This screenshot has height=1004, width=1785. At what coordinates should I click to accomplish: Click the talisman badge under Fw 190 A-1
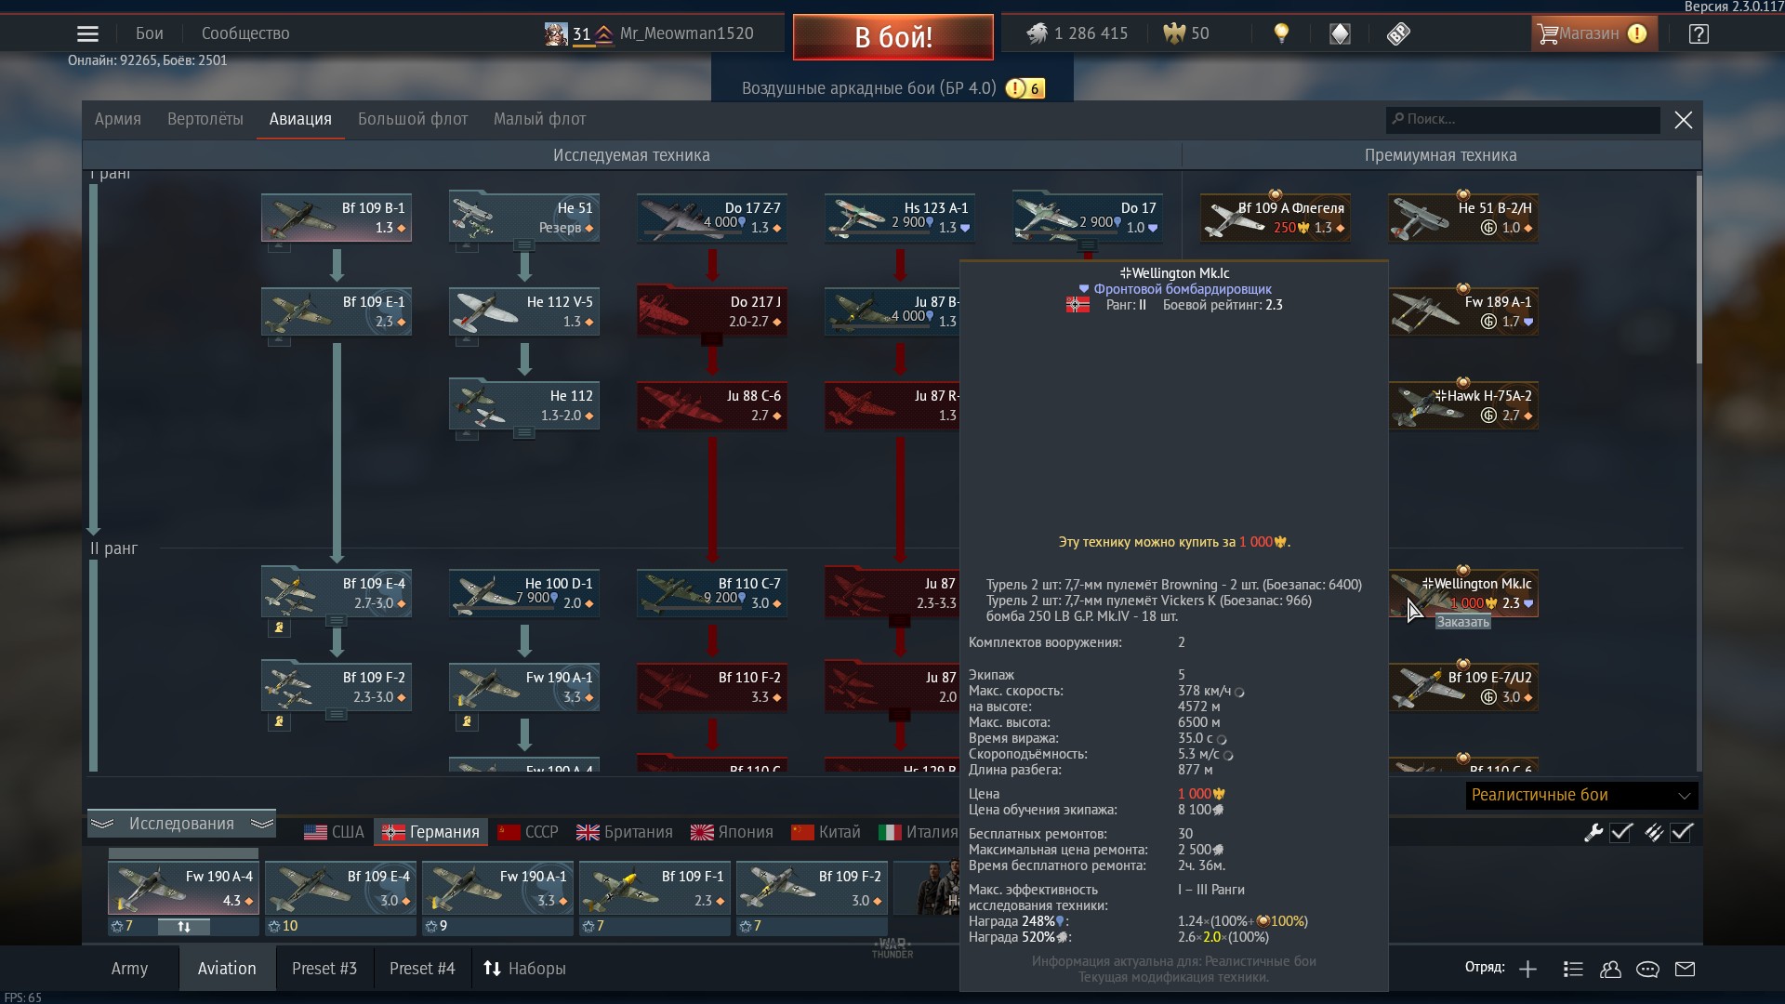[467, 721]
